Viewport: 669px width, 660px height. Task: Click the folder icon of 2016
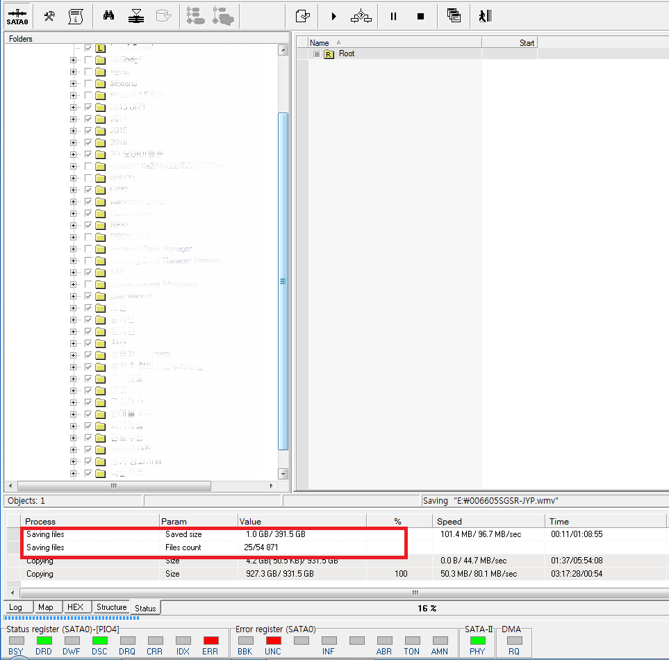click(100, 142)
